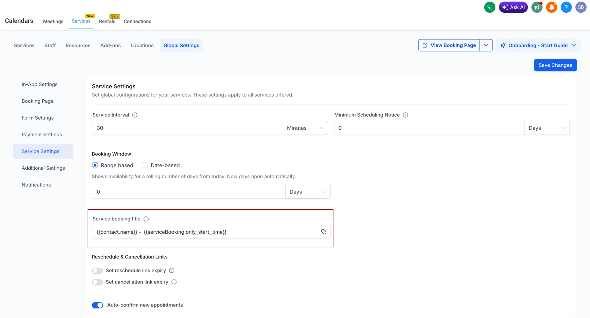
Task: Expand the View Booking Page arrow dropdown
Action: pyautogui.click(x=486, y=45)
